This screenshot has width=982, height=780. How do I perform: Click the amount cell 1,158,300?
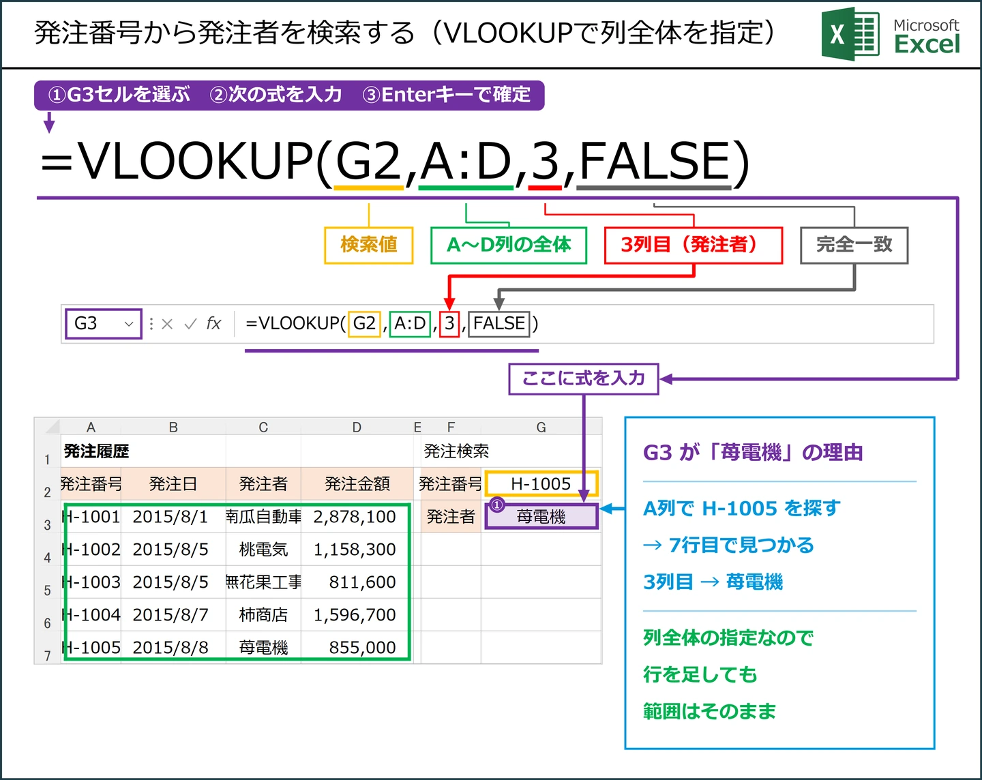(357, 550)
